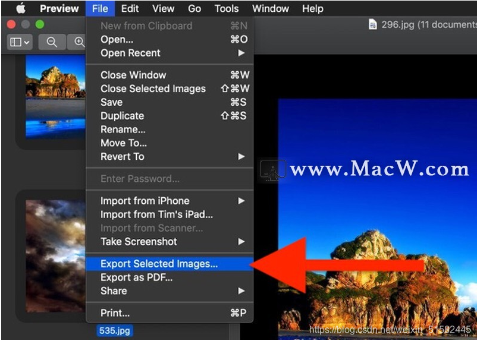
Task: Click the red close window button
Action: click(x=11, y=24)
